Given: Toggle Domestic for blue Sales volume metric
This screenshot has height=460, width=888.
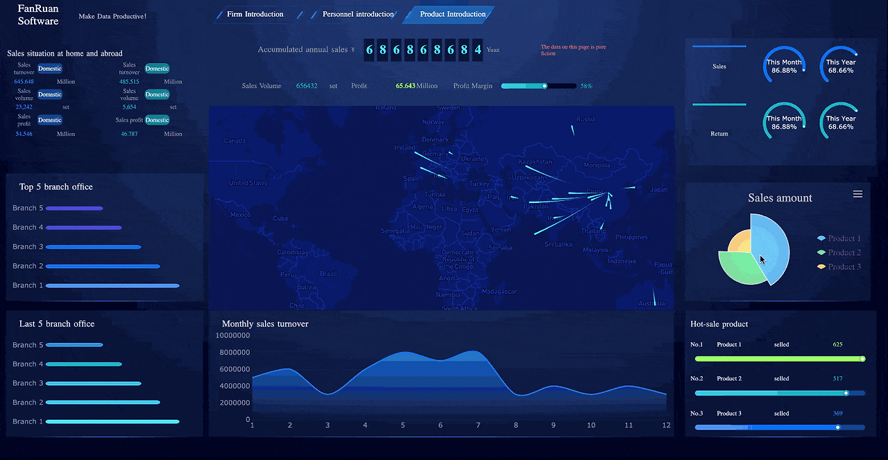Looking at the screenshot, I should (x=49, y=94).
